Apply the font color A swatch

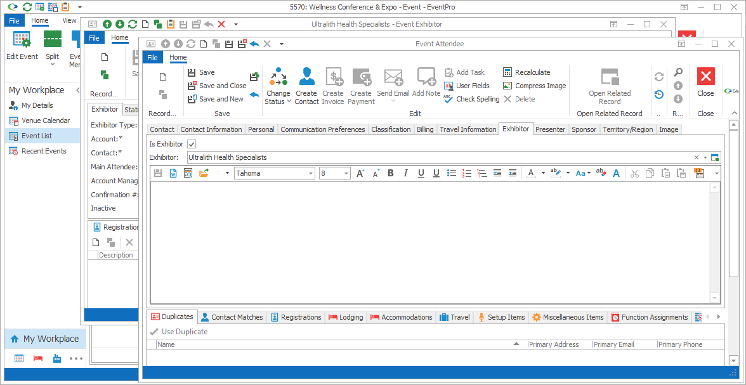click(x=531, y=174)
